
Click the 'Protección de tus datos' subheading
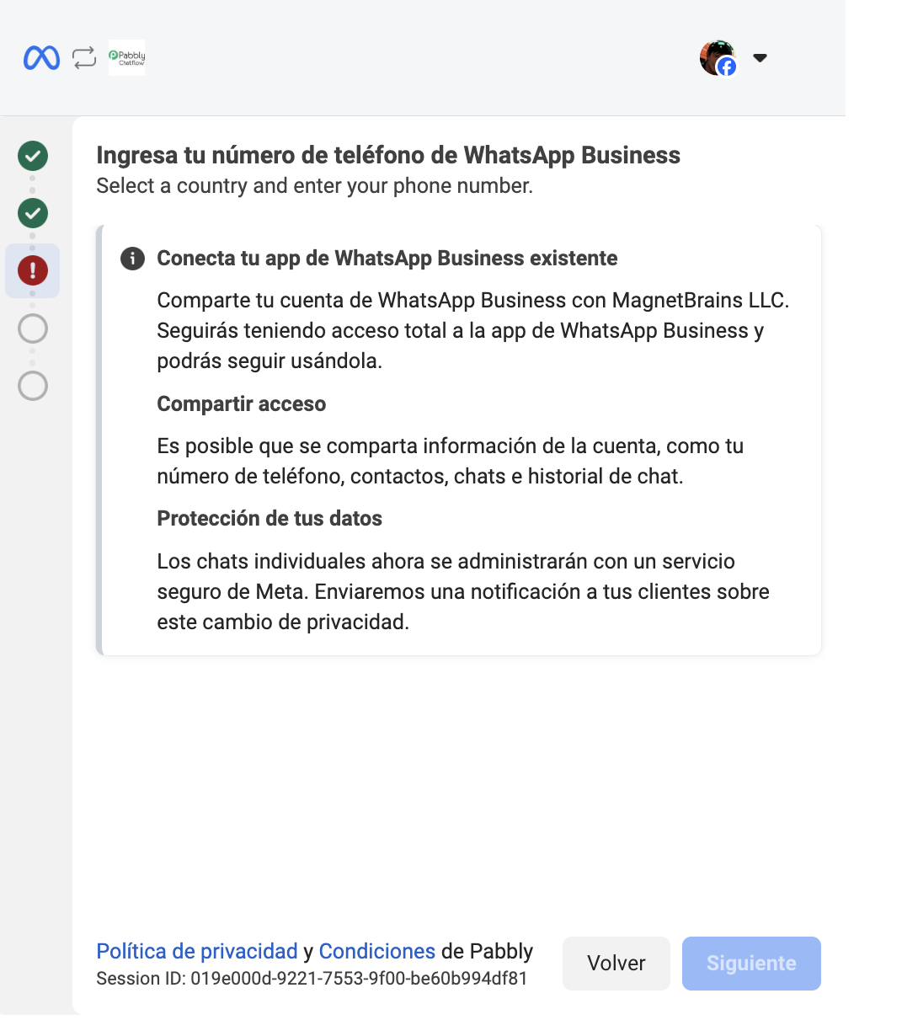pyautogui.click(x=270, y=519)
